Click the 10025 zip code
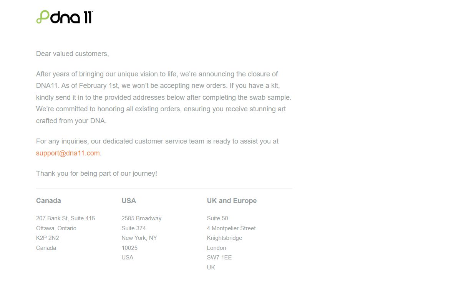This screenshot has height=284, width=461. pyautogui.click(x=129, y=248)
